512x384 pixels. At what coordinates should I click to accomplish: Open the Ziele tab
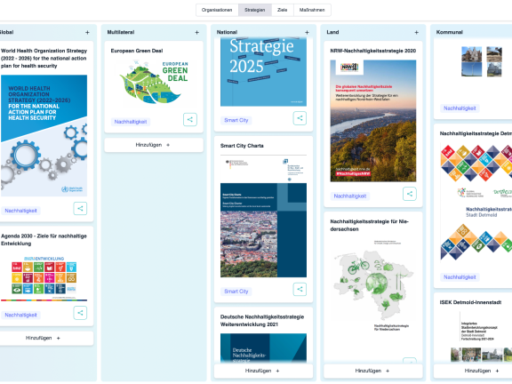(282, 10)
